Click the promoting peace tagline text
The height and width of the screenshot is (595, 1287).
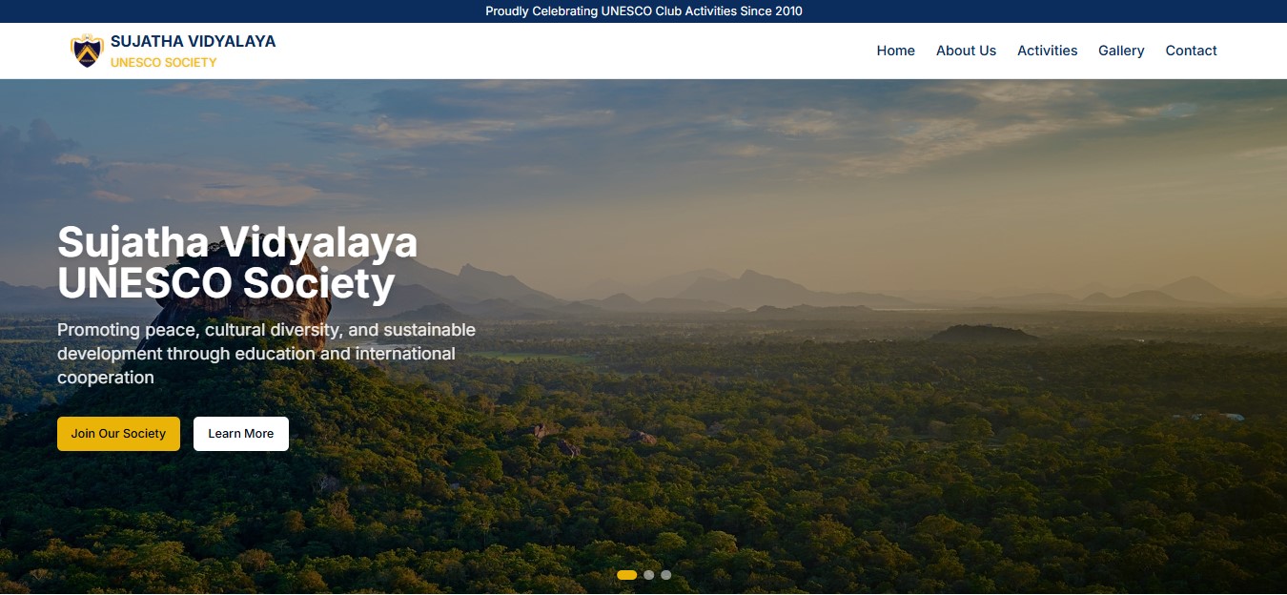tap(266, 353)
